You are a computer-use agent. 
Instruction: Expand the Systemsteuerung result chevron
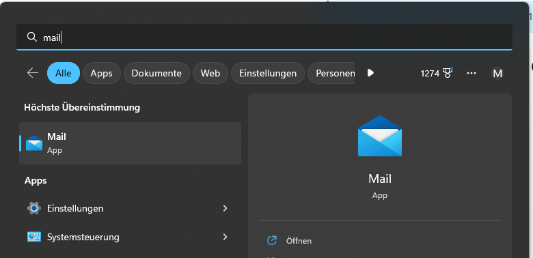(225, 237)
